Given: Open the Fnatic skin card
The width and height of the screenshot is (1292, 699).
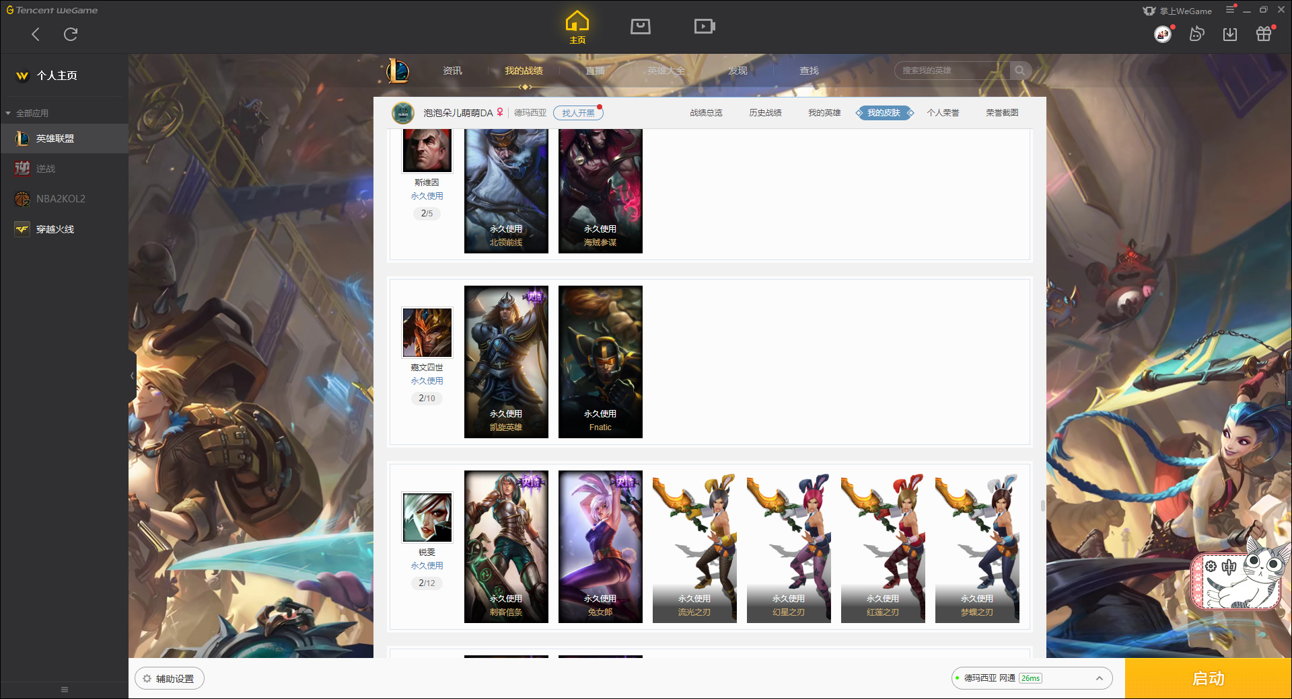Looking at the screenshot, I should 600,362.
